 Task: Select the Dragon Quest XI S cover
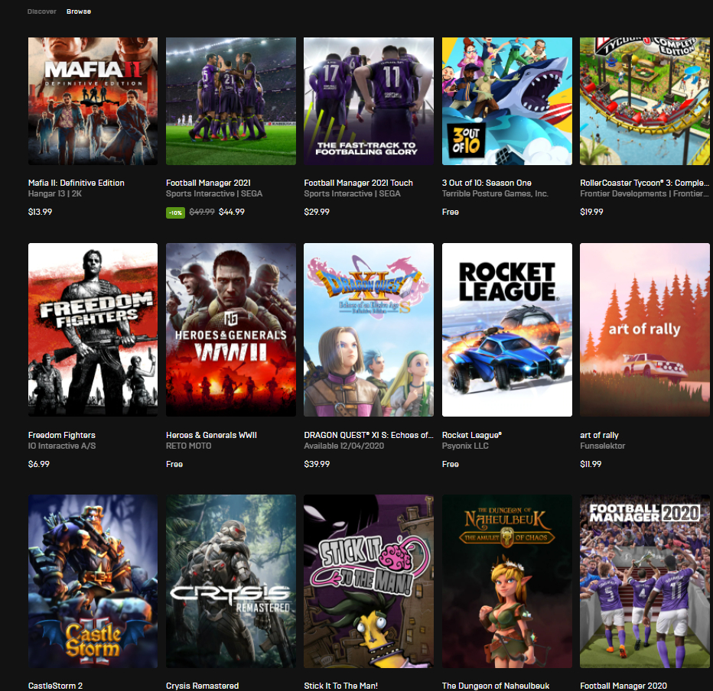tap(369, 329)
